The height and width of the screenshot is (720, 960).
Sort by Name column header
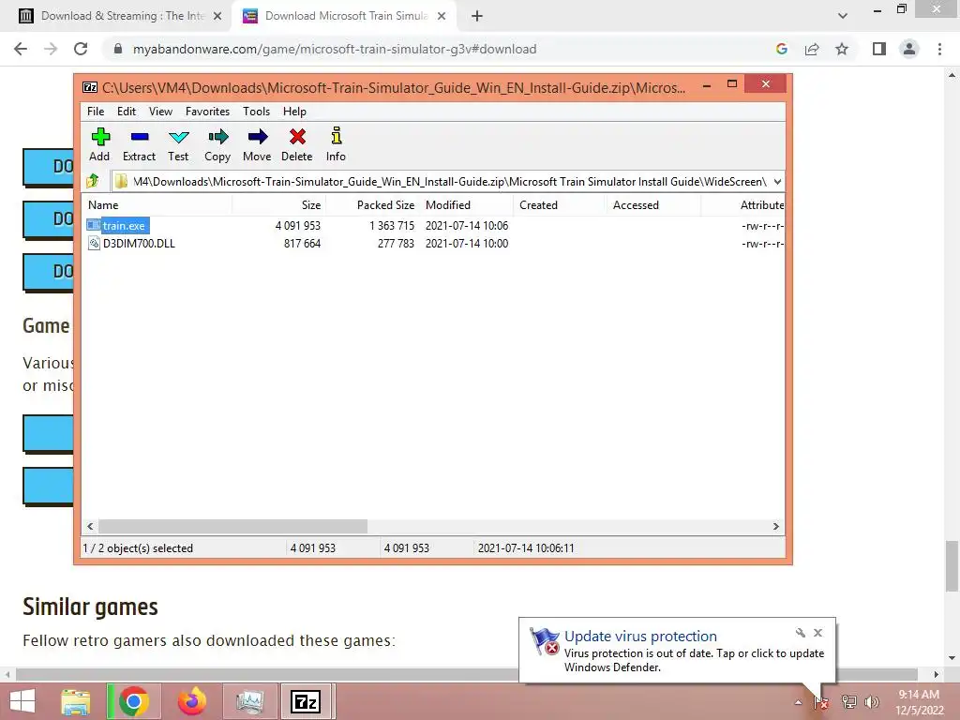point(157,205)
